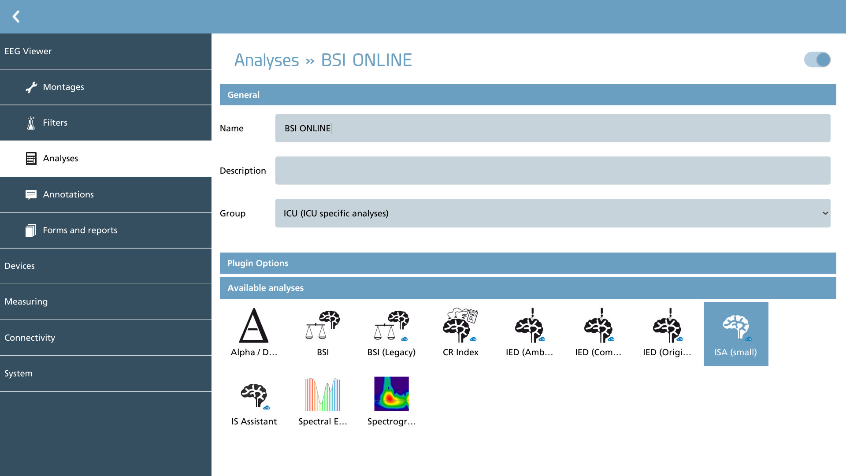Pick the Spectral E... analysis icon
This screenshot has height=476, width=846.
pyautogui.click(x=323, y=403)
